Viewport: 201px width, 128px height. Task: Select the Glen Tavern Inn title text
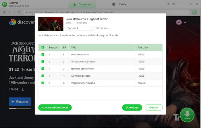pyautogui.click(x=80, y=55)
